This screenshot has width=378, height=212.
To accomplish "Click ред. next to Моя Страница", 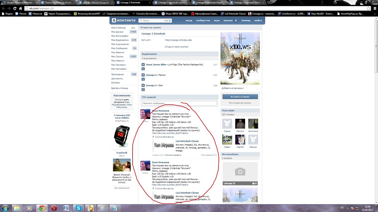I will point(133,27).
